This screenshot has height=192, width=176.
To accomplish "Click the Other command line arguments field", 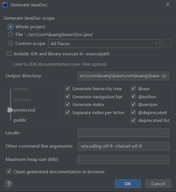I will (x=123, y=146).
